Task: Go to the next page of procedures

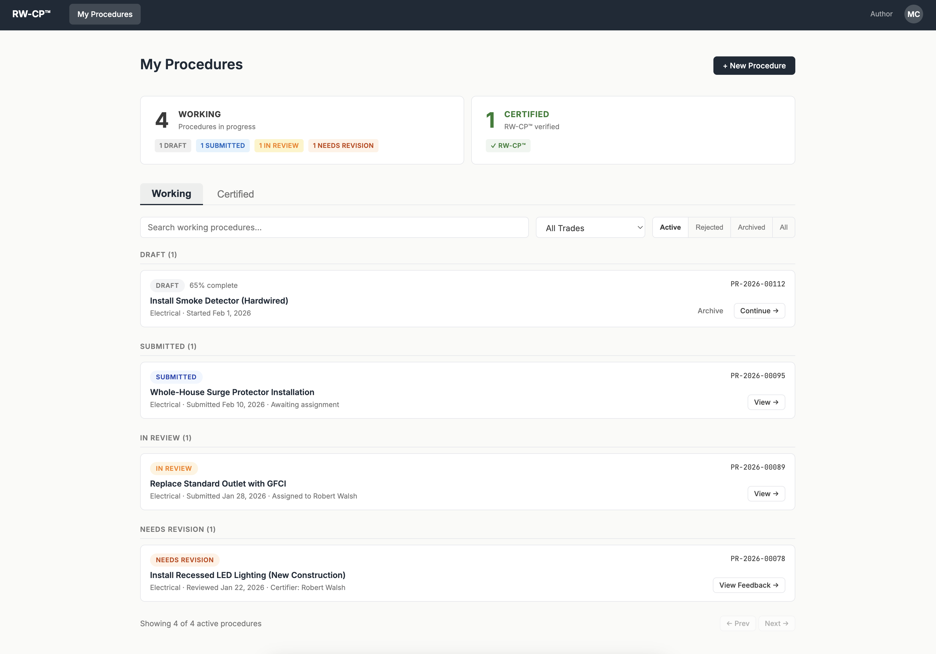Action: [x=776, y=623]
